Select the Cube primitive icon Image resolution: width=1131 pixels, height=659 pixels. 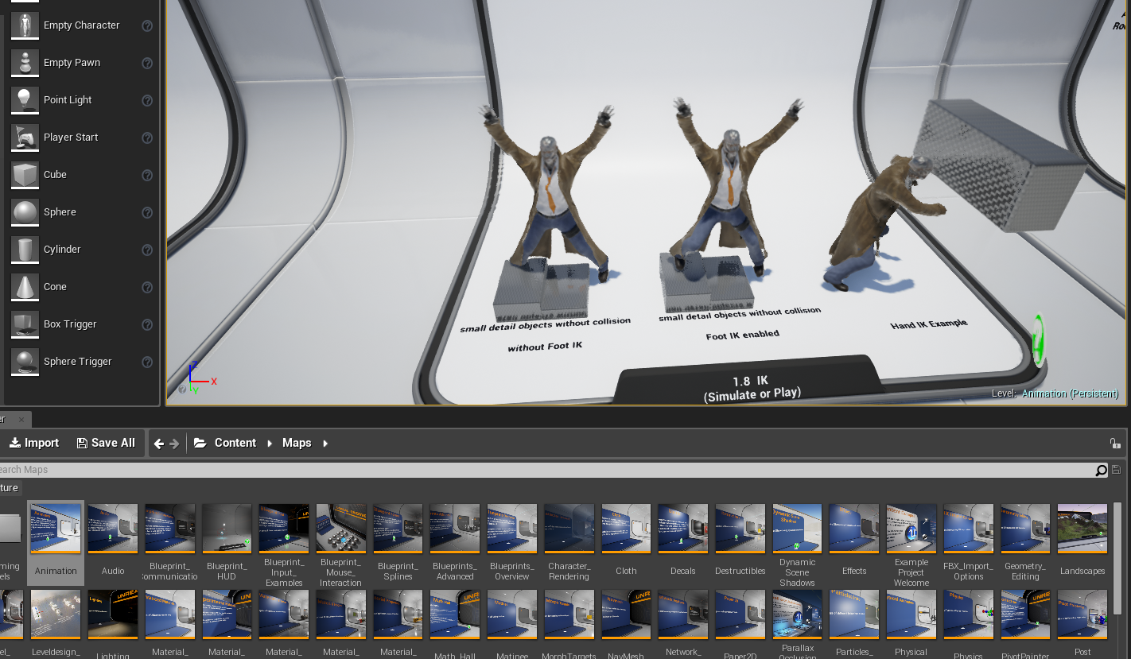pyautogui.click(x=25, y=175)
